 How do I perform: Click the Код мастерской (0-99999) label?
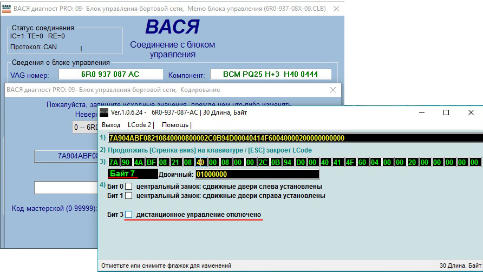pyautogui.click(x=54, y=208)
